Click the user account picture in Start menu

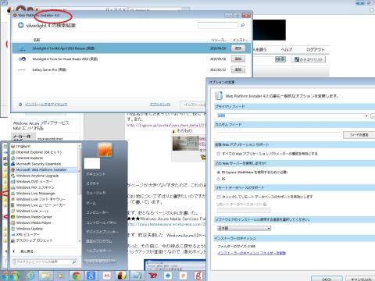click(105, 150)
